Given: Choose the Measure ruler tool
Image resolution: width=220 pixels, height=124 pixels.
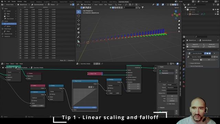Looking at the screenshot, I should [x=79, y=41].
